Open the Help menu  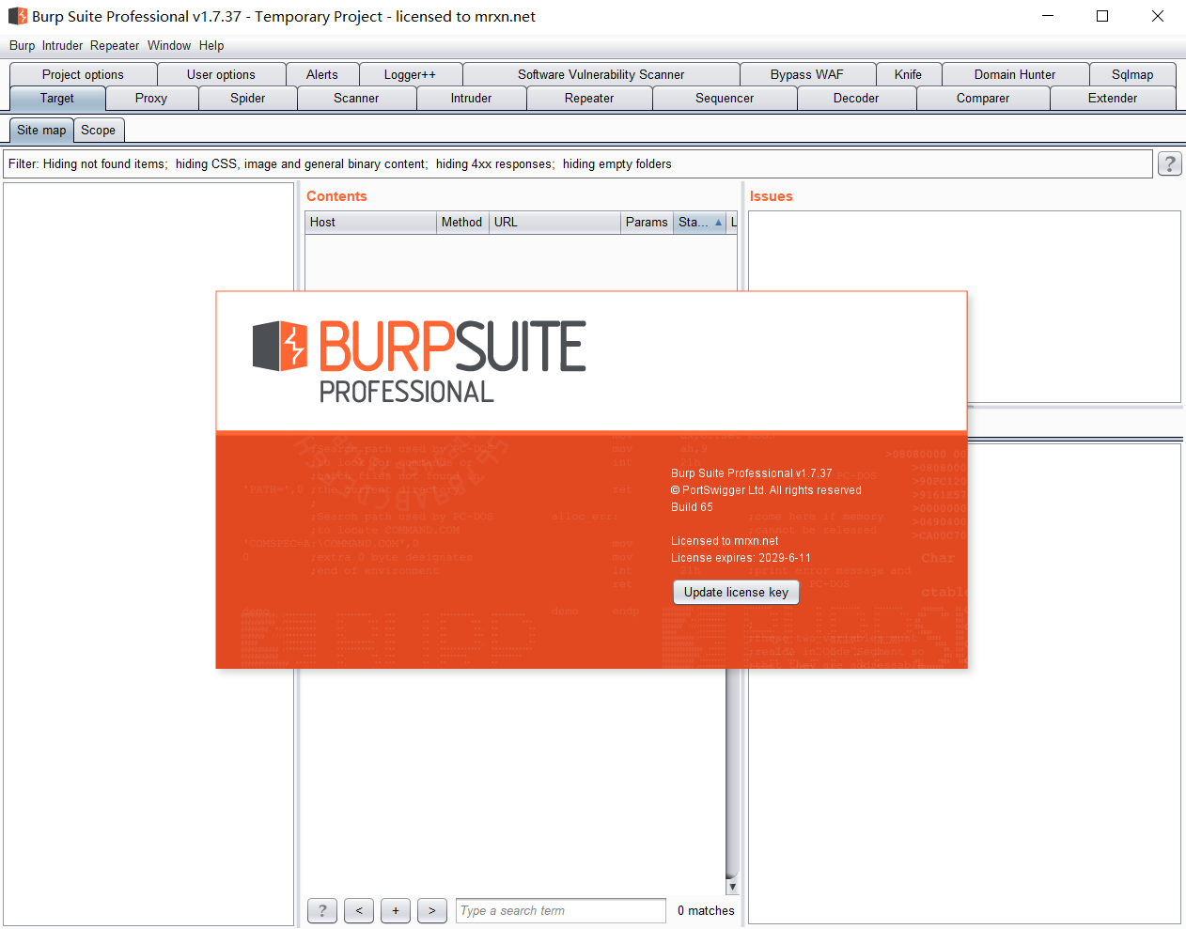(x=211, y=46)
